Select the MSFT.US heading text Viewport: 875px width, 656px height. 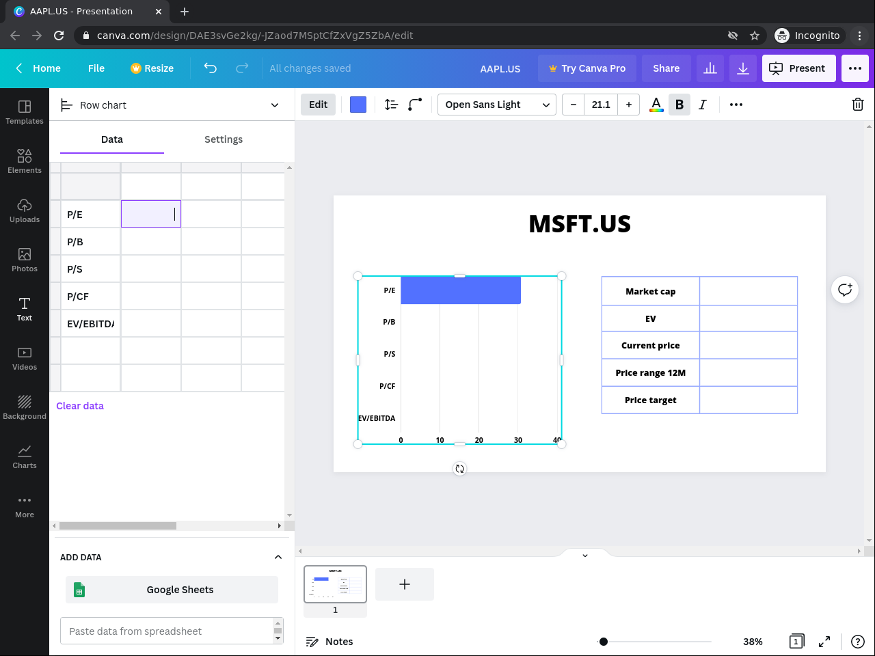tap(580, 224)
